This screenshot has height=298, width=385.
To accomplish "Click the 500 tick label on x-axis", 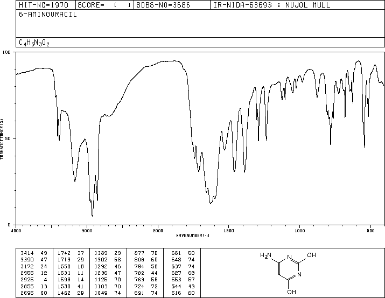I will (x=370, y=231).
